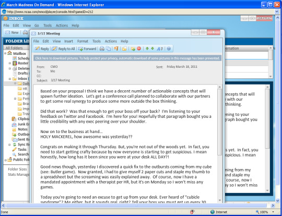
Task: Expand the Sync Items node
Action: pyautogui.click(x=9, y=145)
